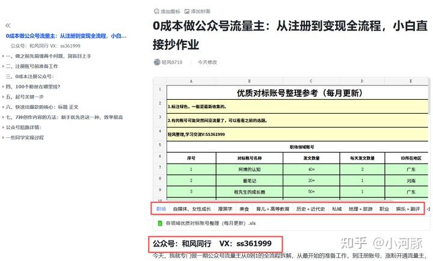
Task: Switch to the 地理+旅游 sheet tab
Action: click(x=360, y=209)
